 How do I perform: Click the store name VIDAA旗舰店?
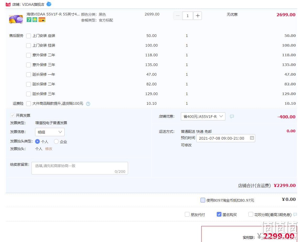pyautogui.click(x=33, y=4)
